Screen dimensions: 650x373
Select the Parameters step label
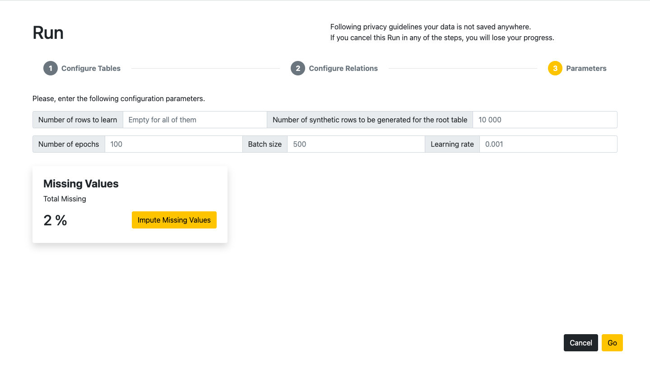pos(586,69)
